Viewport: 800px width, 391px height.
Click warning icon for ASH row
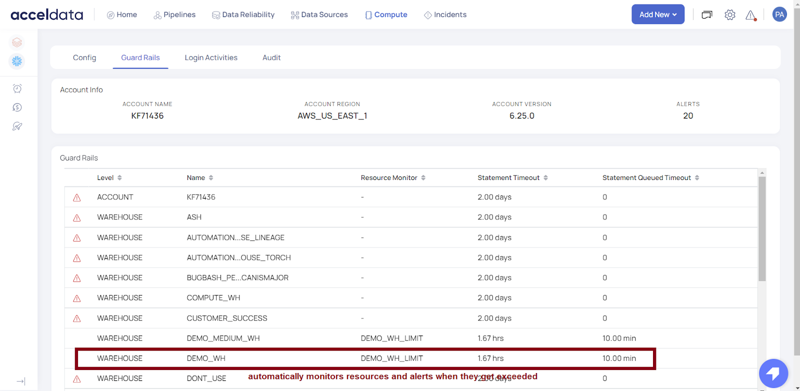click(77, 217)
